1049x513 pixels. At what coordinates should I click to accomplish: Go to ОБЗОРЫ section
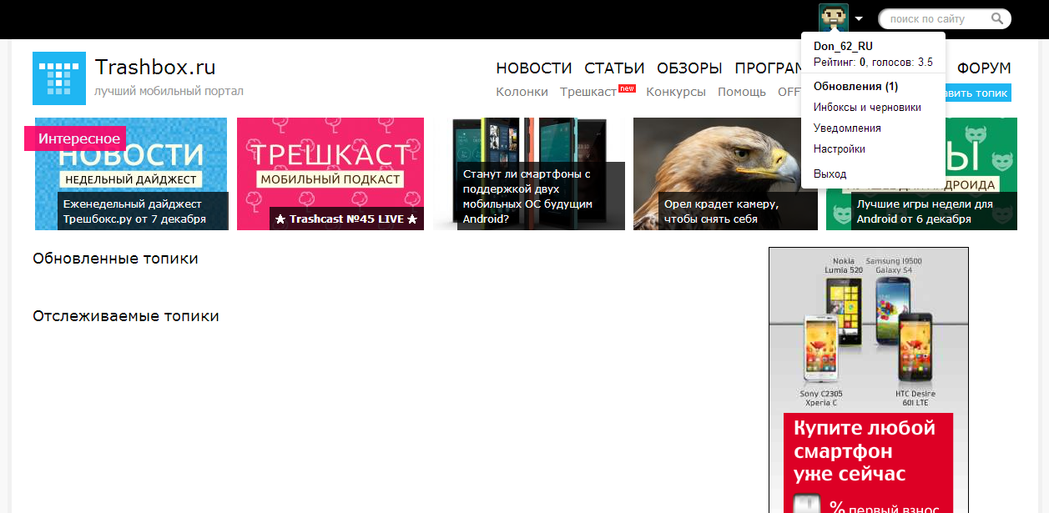689,68
